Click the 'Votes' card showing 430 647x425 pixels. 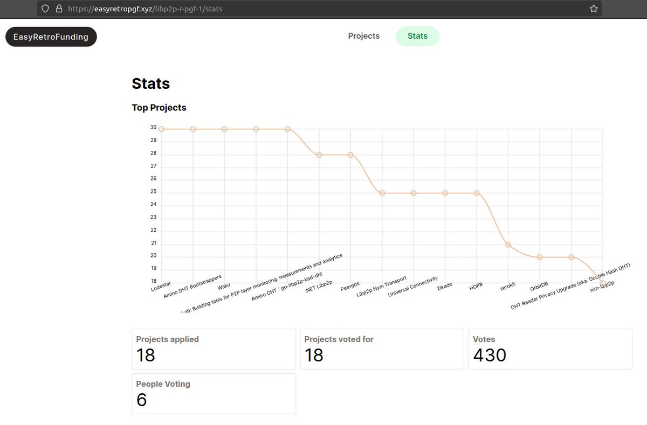(x=550, y=349)
